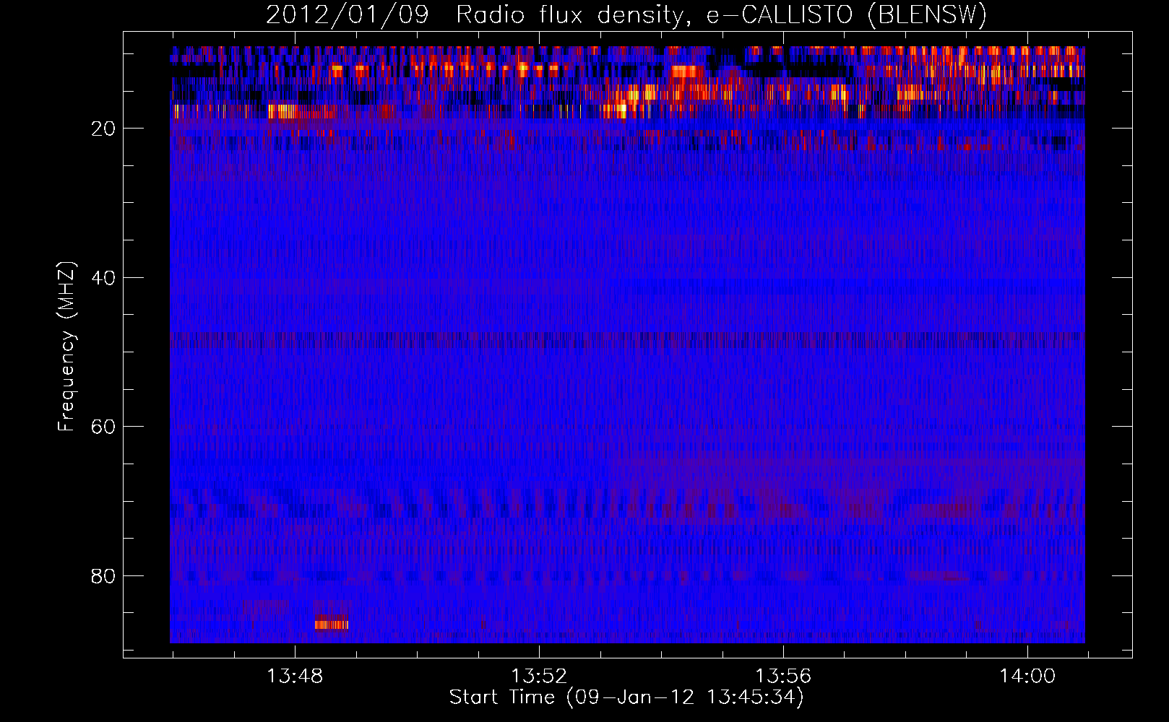Click the plot title "2012/01/09 Radio flux density, e-CALLISTO (BLENSW)"
The height and width of the screenshot is (722, 1169).
pyautogui.click(x=626, y=14)
